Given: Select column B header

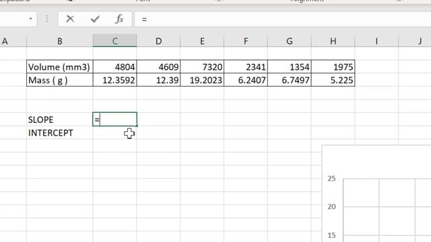Looking at the screenshot, I should click(x=60, y=41).
